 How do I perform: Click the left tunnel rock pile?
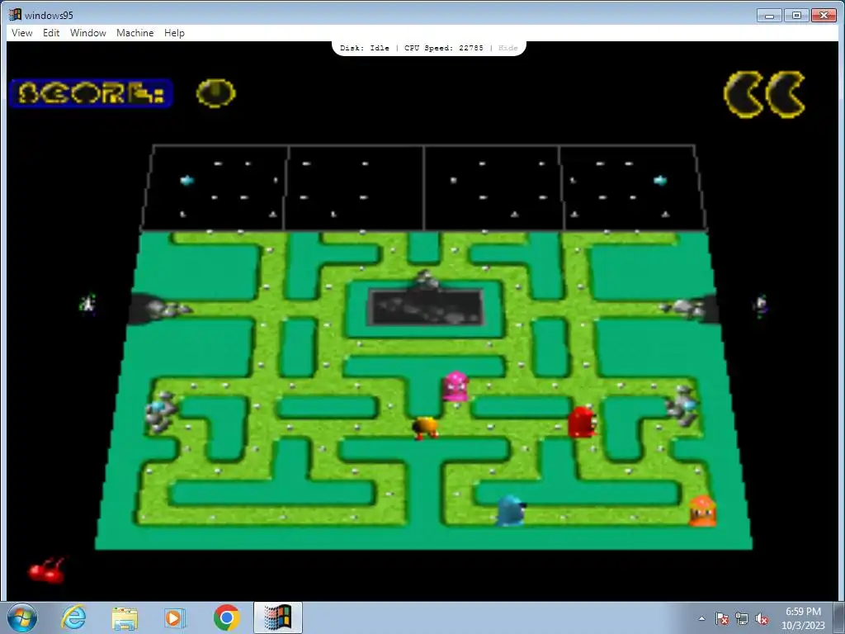coord(168,309)
